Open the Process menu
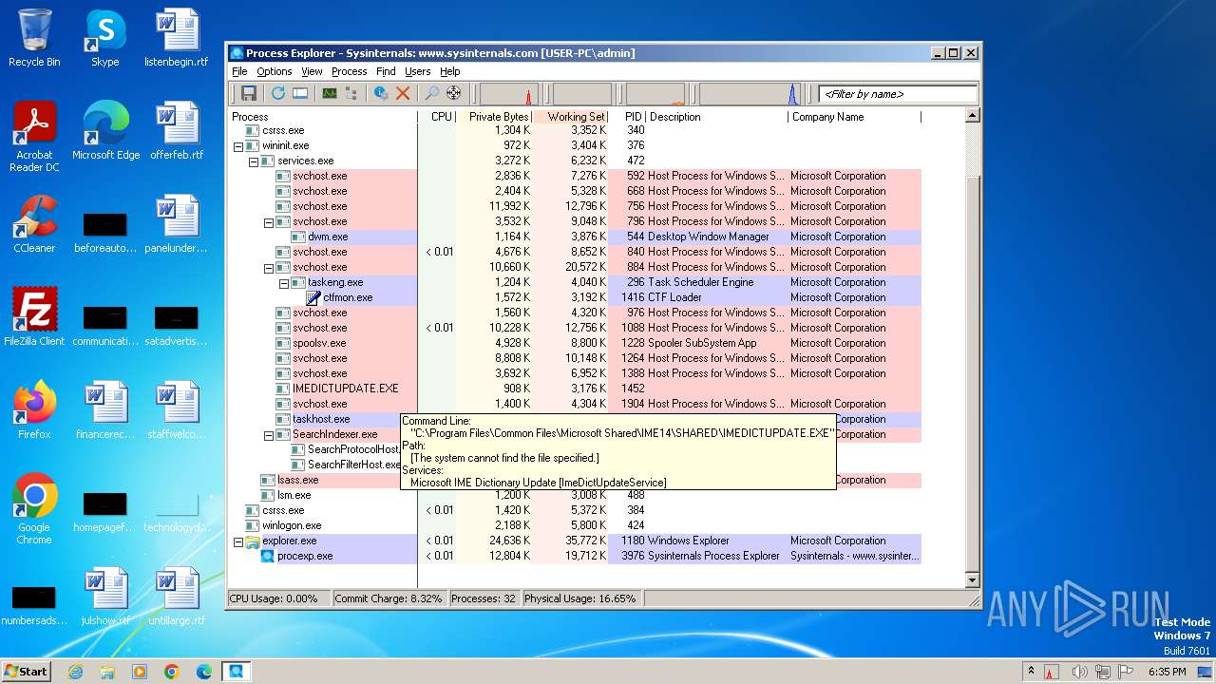1216x684 pixels. 349,71
